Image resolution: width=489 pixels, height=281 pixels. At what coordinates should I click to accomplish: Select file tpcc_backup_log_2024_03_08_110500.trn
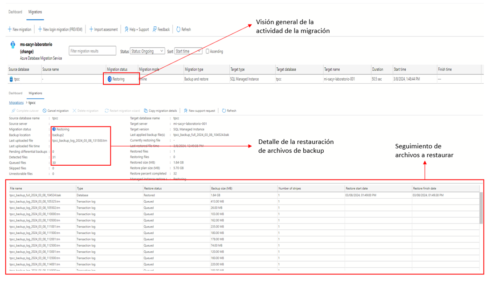click(x=35, y=220)
